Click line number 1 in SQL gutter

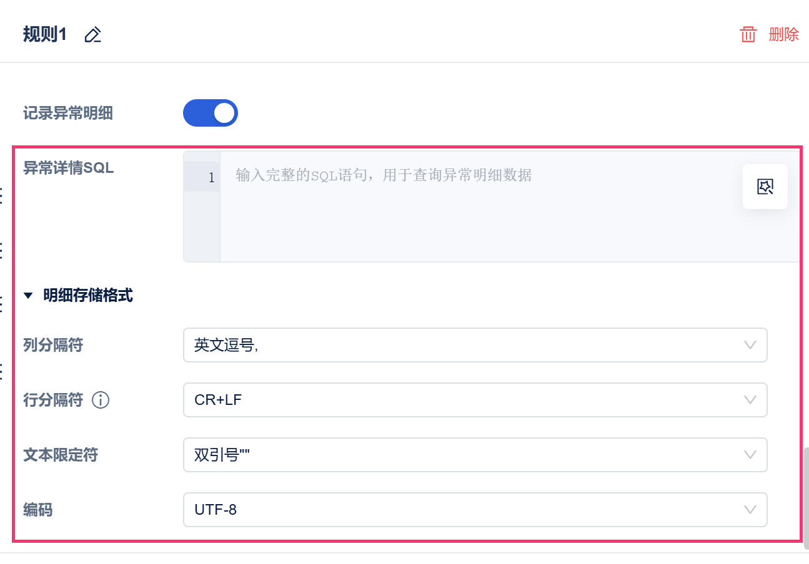(x=211, y=178)
